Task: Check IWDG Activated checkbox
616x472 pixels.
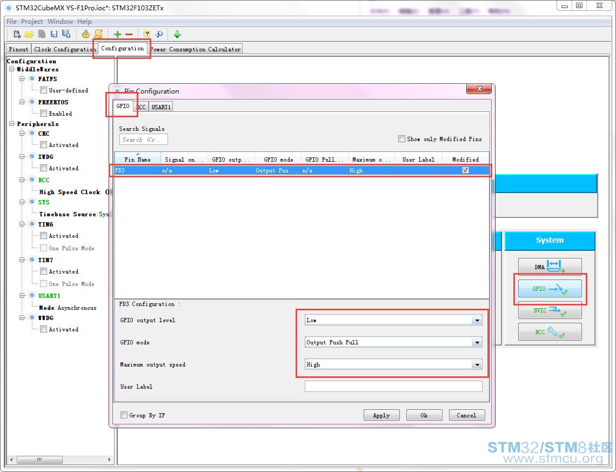Action: pos(44,168)
